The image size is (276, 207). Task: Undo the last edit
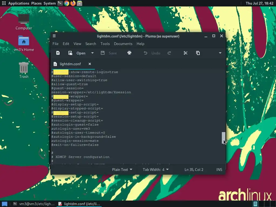point(152,53)
